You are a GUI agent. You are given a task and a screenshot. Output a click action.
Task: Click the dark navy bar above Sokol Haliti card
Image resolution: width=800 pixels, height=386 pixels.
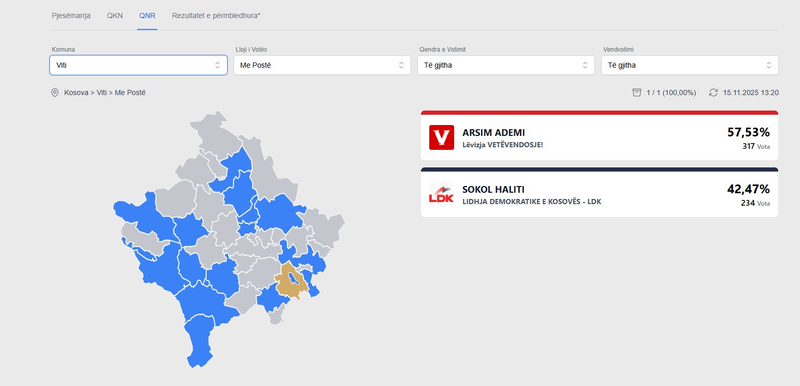pos(599,169)
